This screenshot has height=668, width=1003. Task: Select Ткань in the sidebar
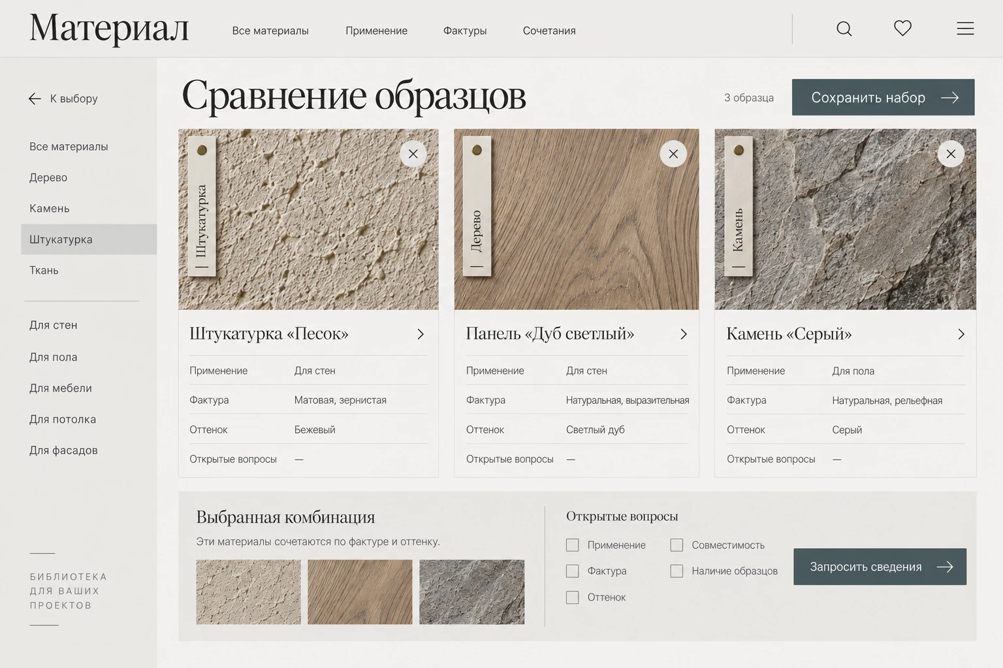pos(44,270)
